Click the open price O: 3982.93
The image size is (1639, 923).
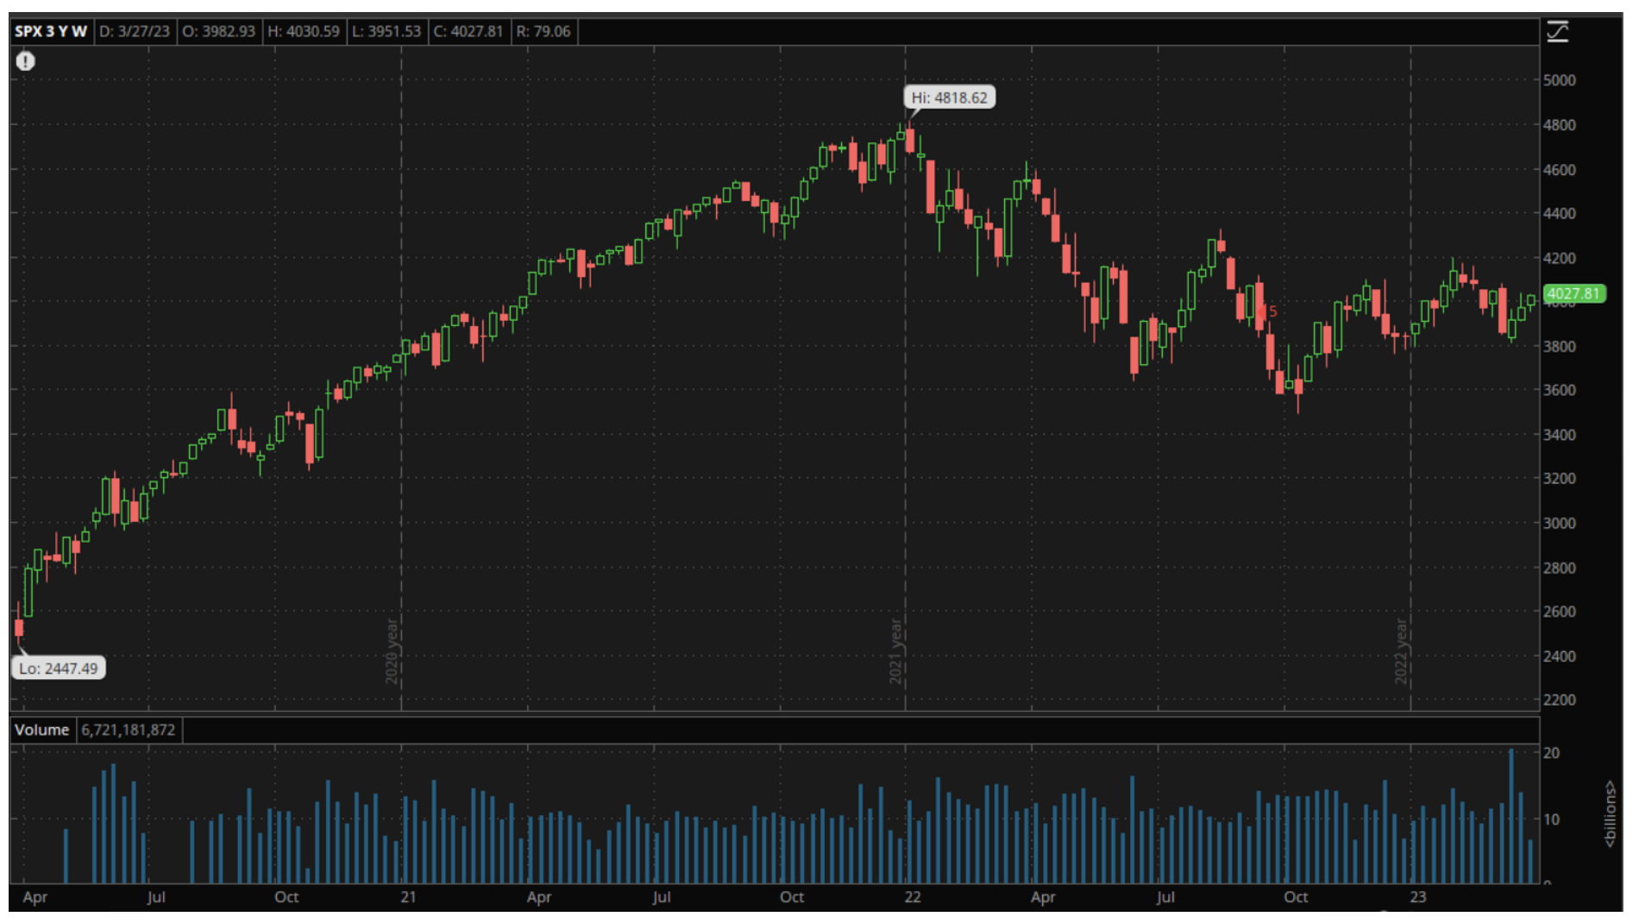point(218,31)
